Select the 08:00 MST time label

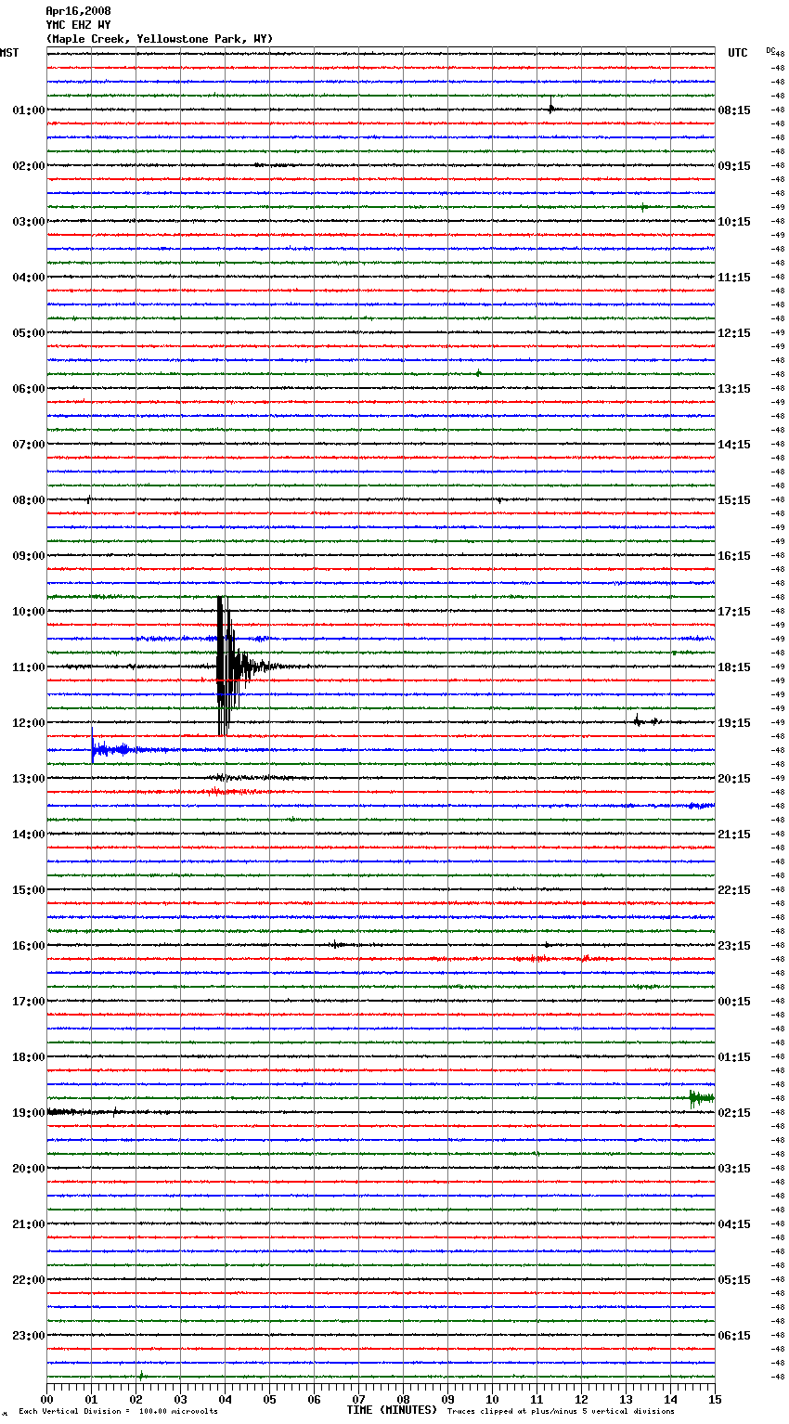click(x=28, y=500)
